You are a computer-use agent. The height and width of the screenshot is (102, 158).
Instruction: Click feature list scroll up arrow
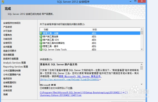[142, 29]
